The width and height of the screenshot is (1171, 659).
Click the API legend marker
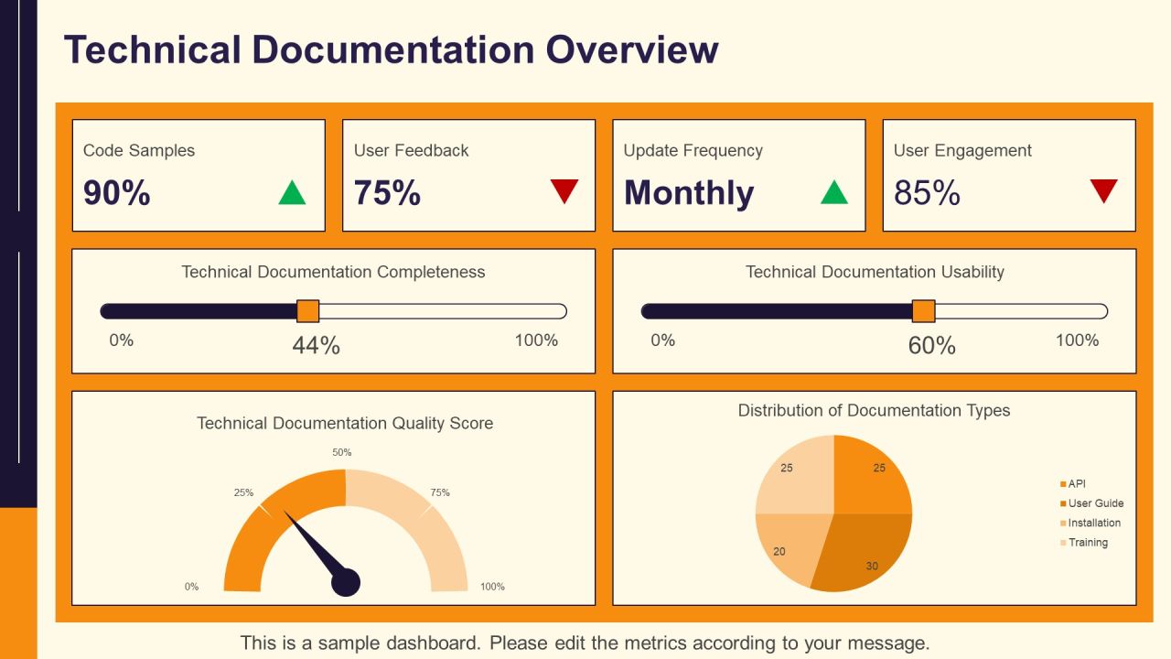point(1062,484)
